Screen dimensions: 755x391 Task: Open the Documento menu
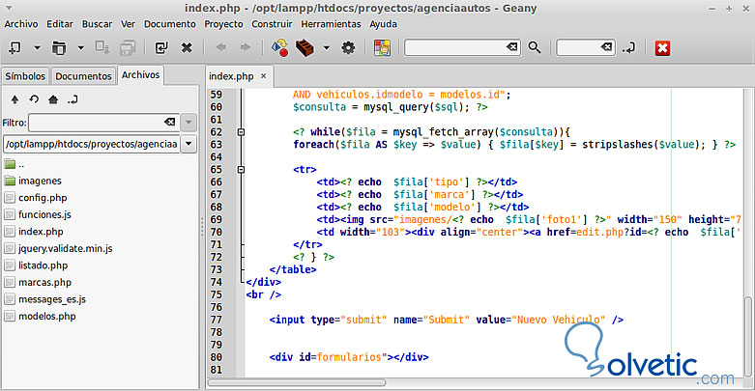170,24
